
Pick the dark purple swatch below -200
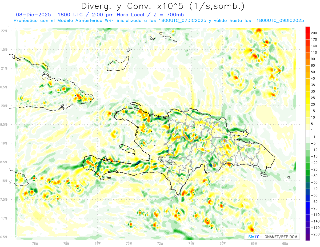tap(307, 237)
